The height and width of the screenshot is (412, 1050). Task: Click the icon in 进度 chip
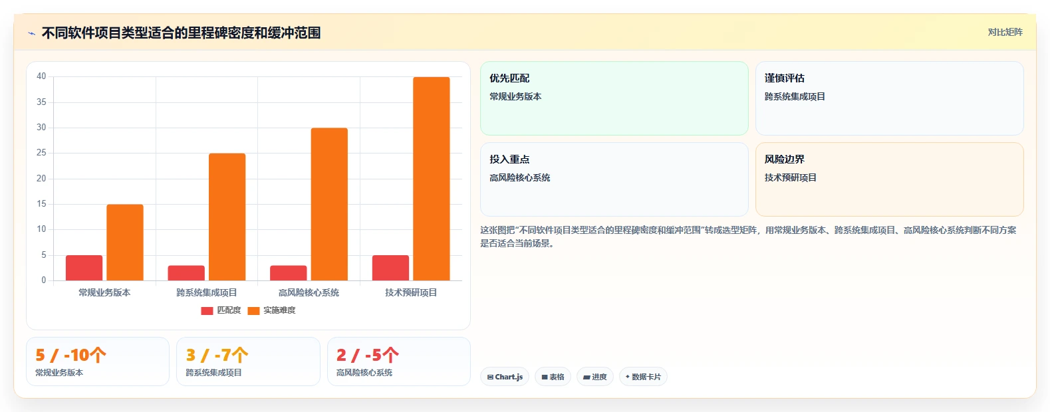click(x=587, y=377)
